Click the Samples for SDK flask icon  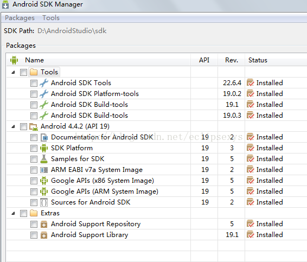(x=44, y=159)
